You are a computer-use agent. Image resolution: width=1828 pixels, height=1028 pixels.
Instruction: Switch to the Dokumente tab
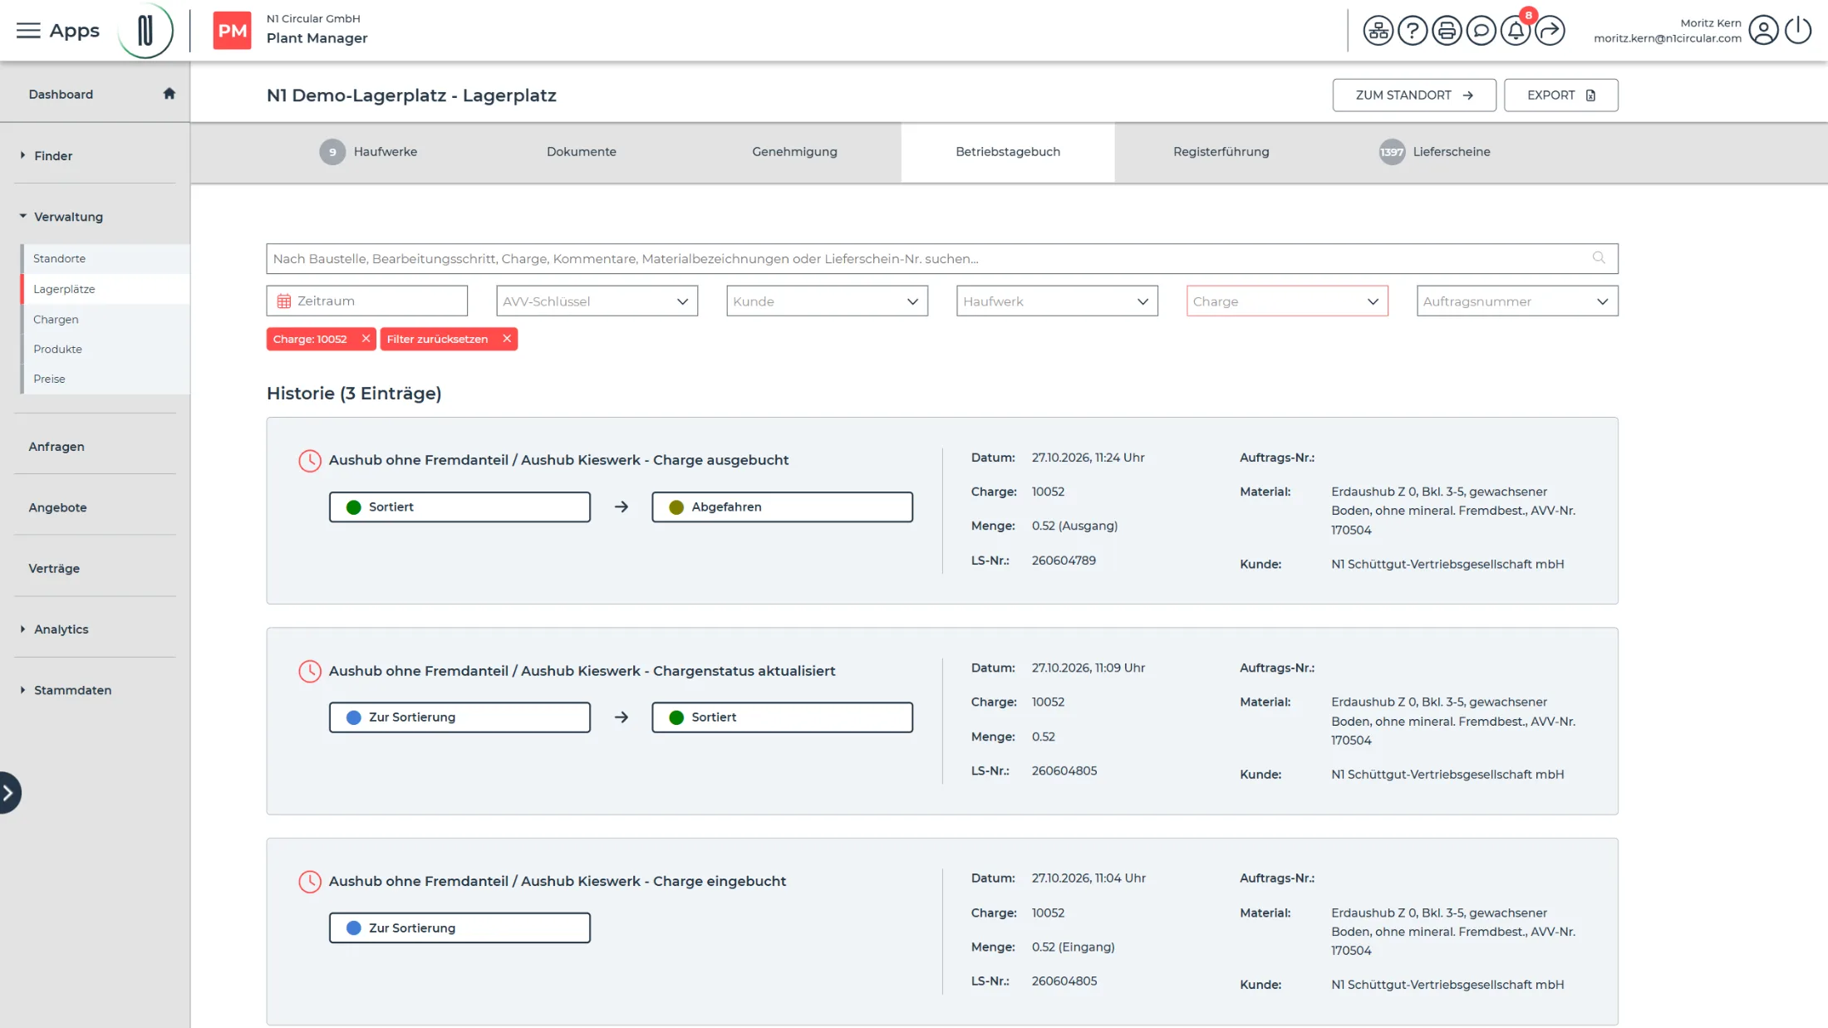click(x=582, y=152)
